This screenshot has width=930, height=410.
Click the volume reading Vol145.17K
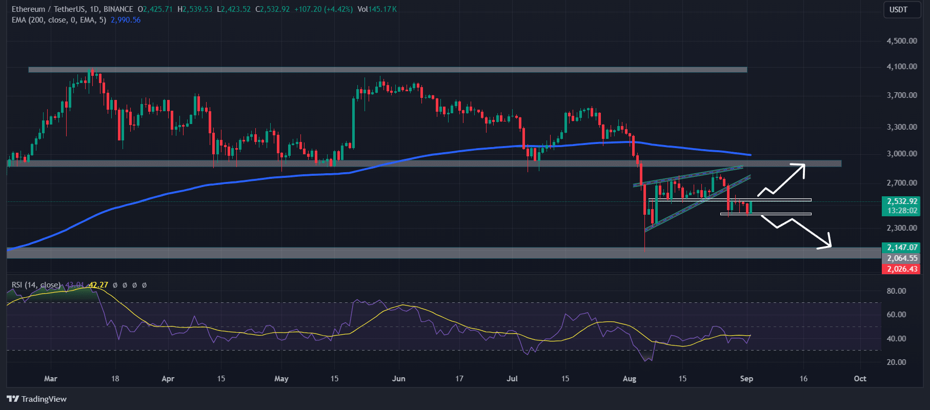[377, 9]
